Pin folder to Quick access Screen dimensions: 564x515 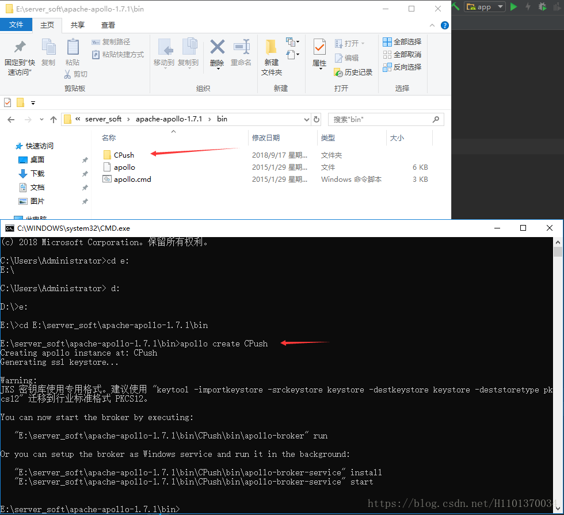click(20, 58)
